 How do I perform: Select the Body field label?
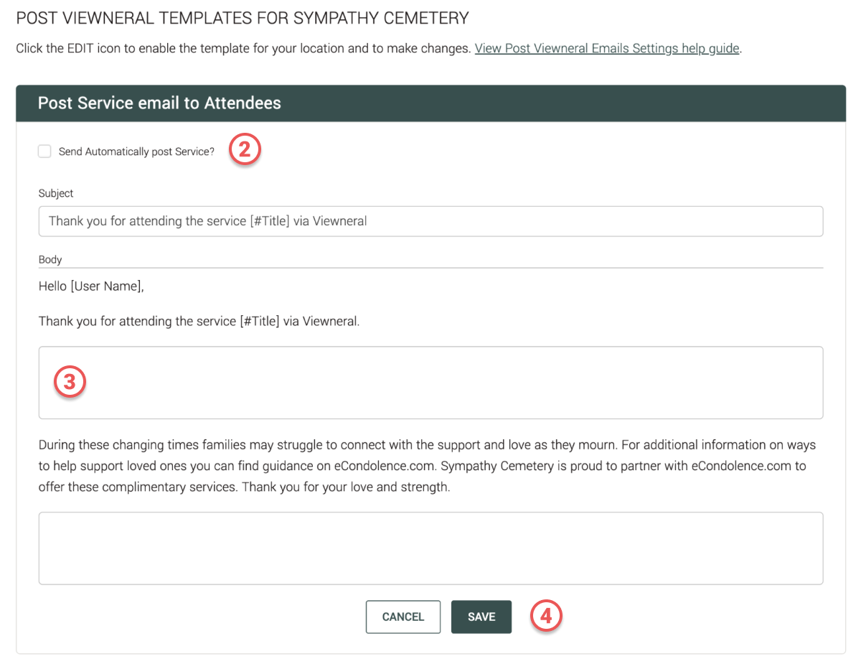[x=50, y=259]
